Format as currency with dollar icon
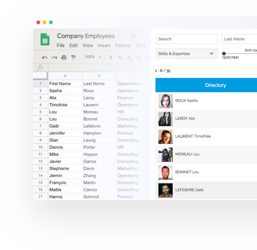 (111, 57)
